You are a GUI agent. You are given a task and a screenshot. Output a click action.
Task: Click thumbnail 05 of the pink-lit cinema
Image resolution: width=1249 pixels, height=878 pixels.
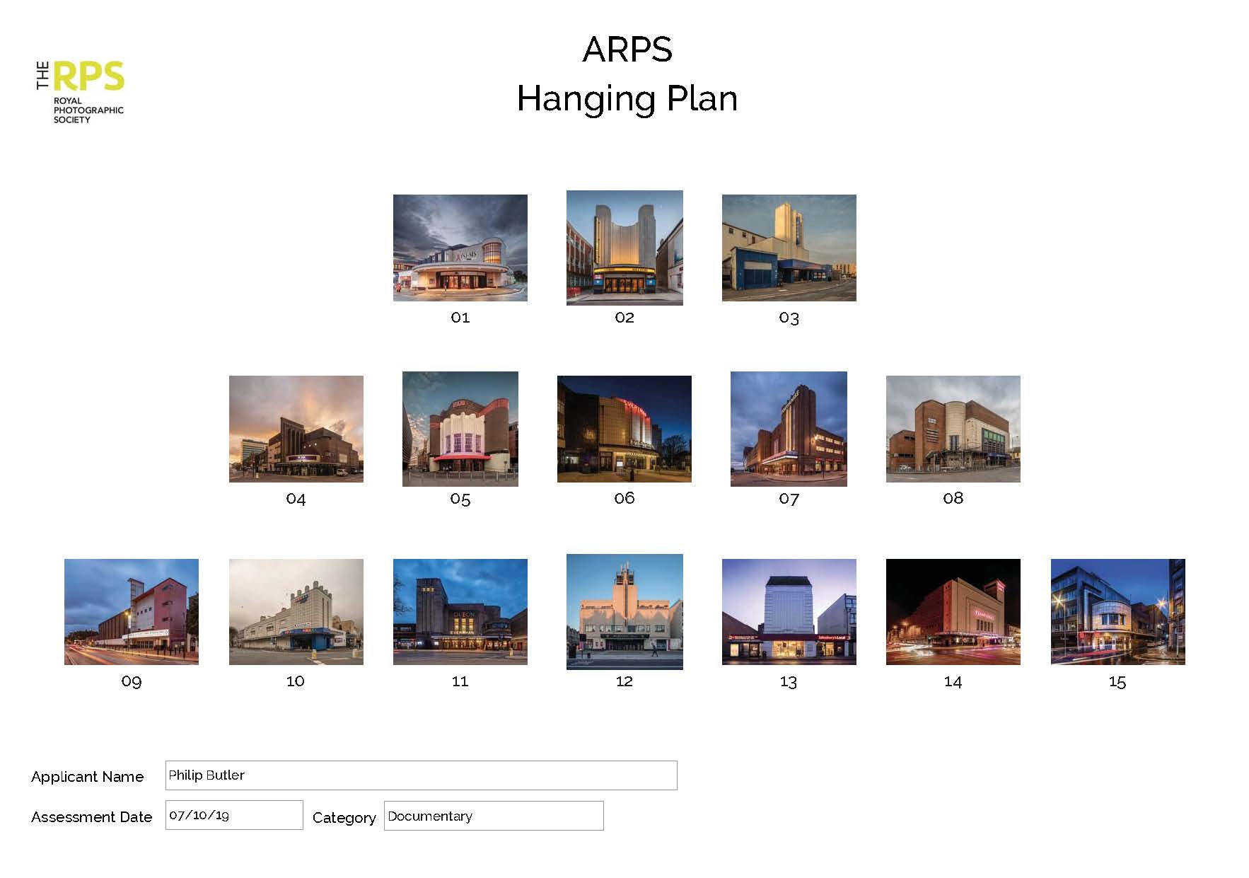[460, 429]
